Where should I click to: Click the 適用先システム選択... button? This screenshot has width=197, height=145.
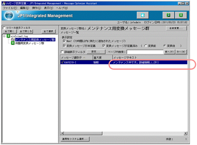pos(75,139)
